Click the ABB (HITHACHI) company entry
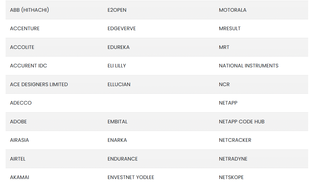312x184 pixels. (x=29, y=10)
